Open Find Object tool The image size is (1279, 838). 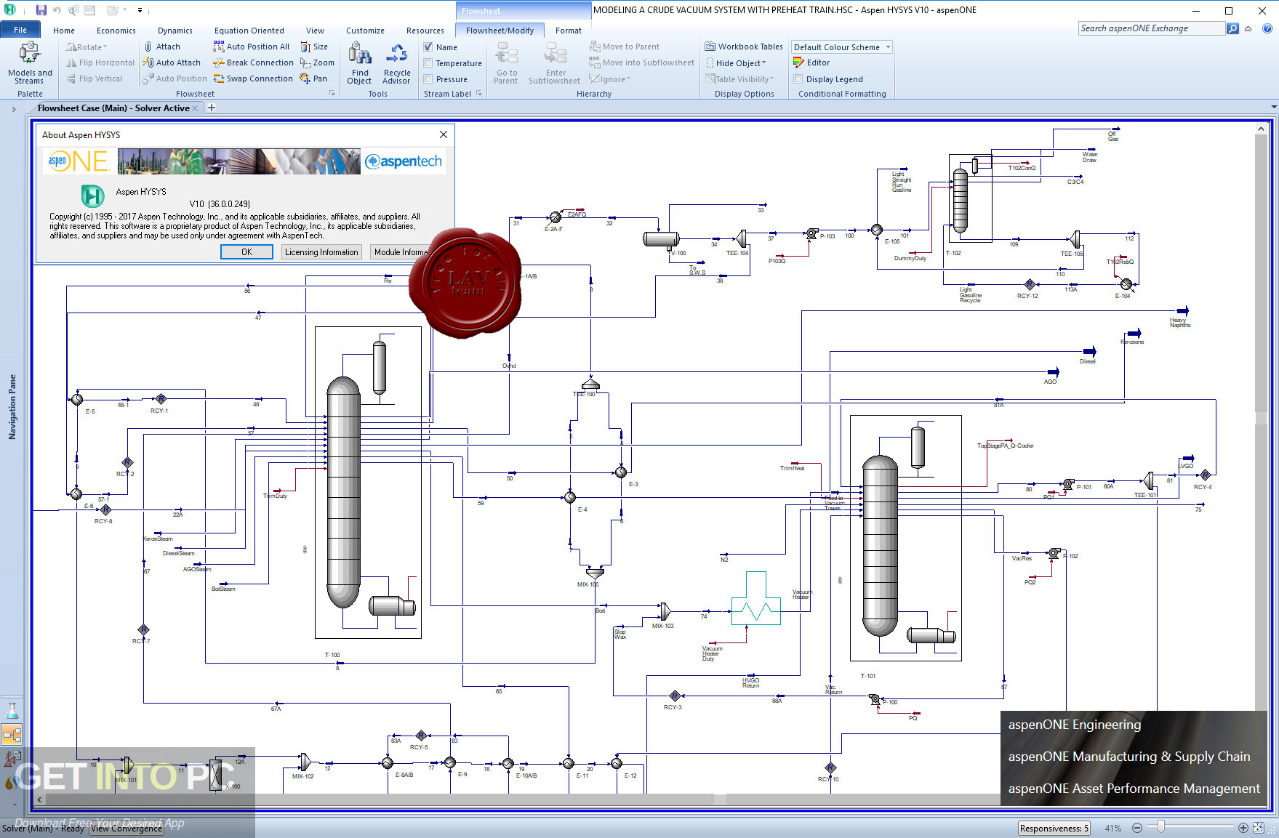(x=360, y=63)
